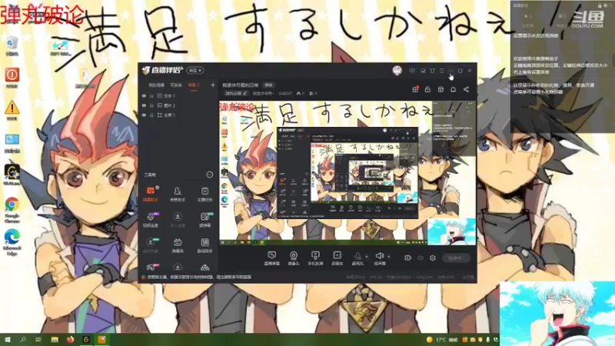The height and width of the screenshot is (346, 615).
Task: Select the 图片 2 source row
Action: coord(178,105)
